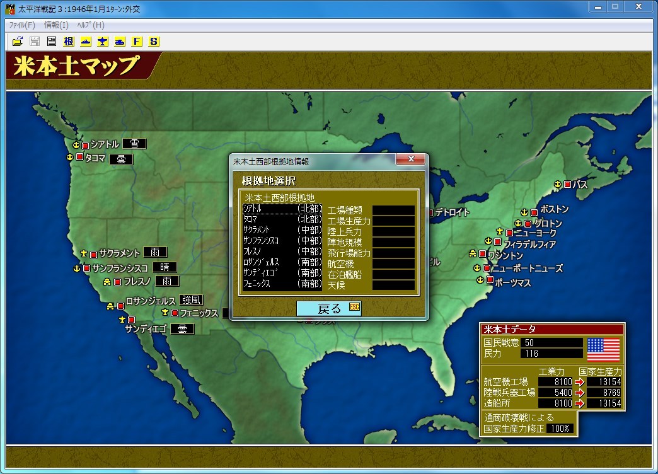Click the red base marker for タコマ on map
This screenshot has height=474, width=658.
tap(79, 157)
